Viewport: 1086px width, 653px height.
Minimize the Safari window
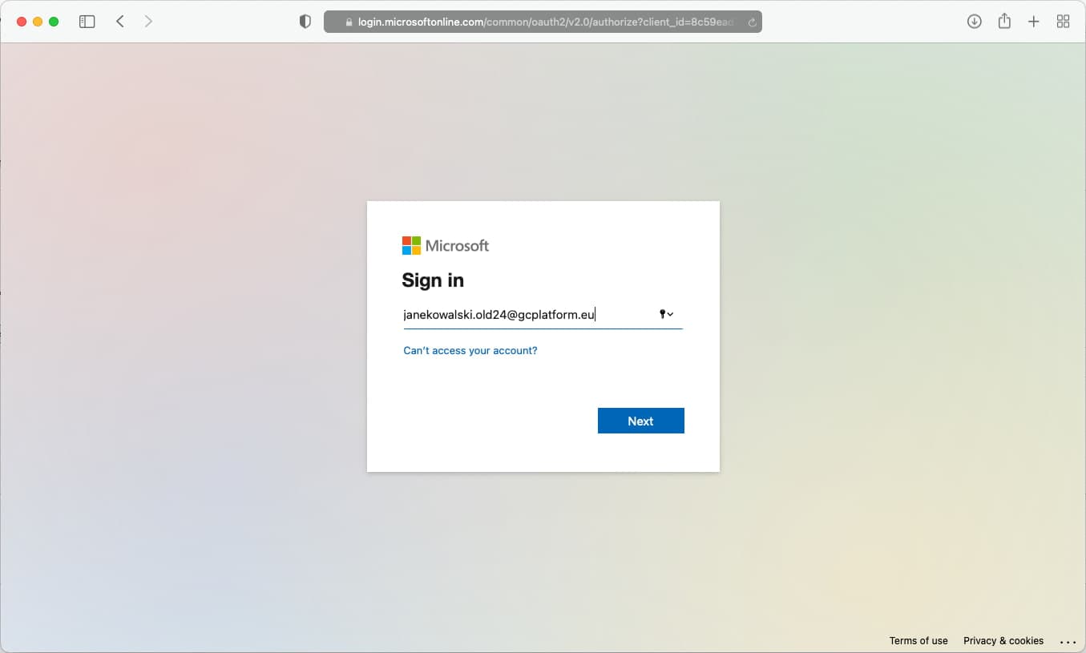(x=38, y=22)
